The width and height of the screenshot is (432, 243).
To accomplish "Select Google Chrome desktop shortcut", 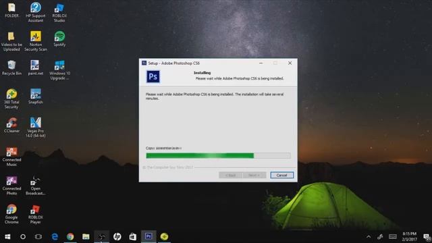I will point(11,214).
